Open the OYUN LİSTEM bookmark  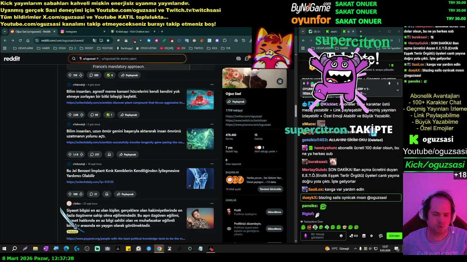146,48
